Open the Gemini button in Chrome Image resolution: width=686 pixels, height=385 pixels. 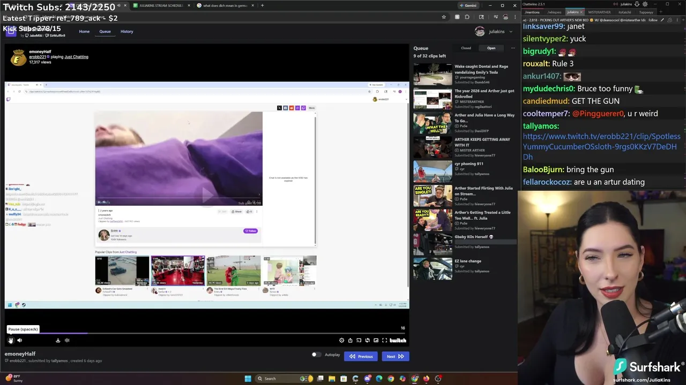point(468,5)
